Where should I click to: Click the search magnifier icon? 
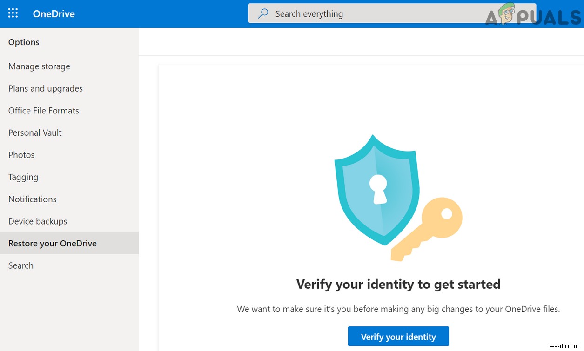(x=262, y=13)
